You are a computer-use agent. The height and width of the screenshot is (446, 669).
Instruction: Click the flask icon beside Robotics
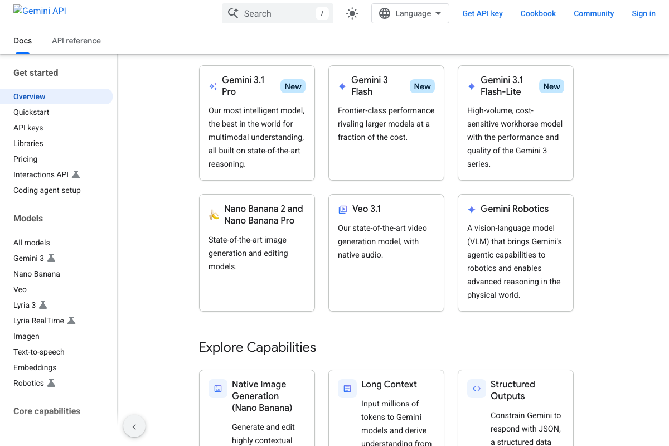click(x=51, y=383)
